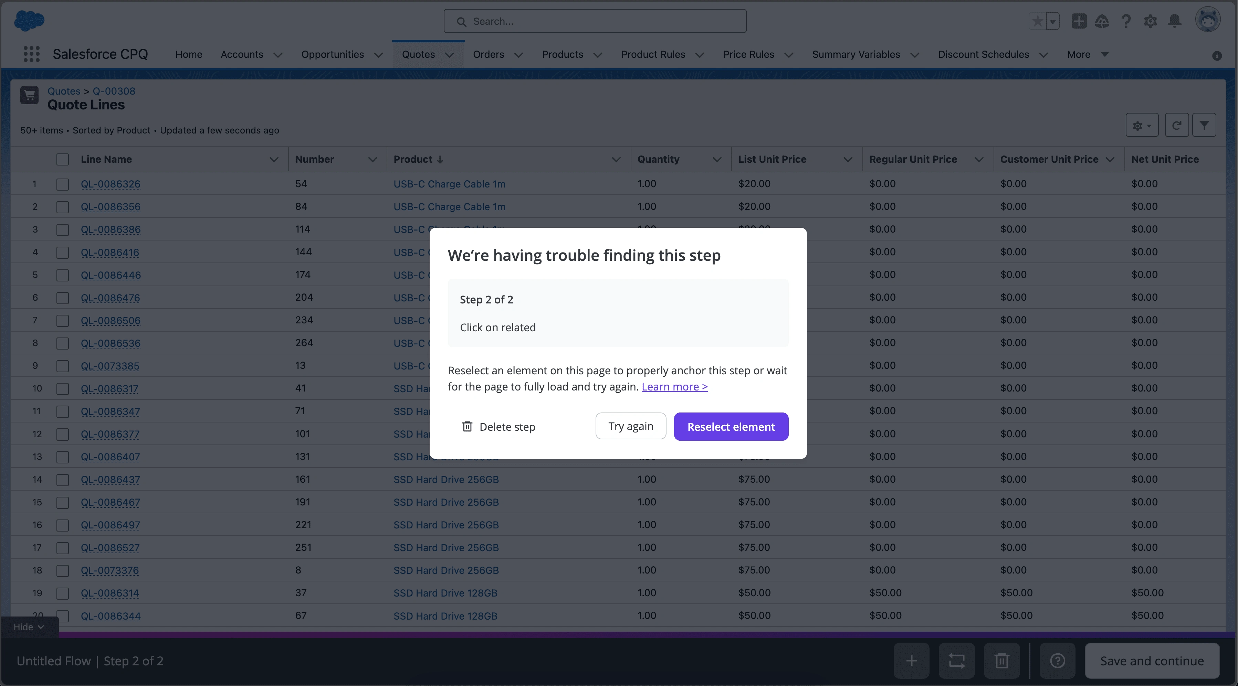Follow the Learn more link

point(674,387)
